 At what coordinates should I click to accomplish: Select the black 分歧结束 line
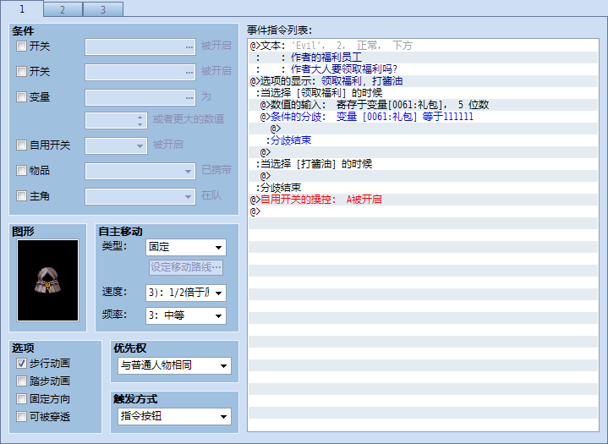click(x=424, y=187)
